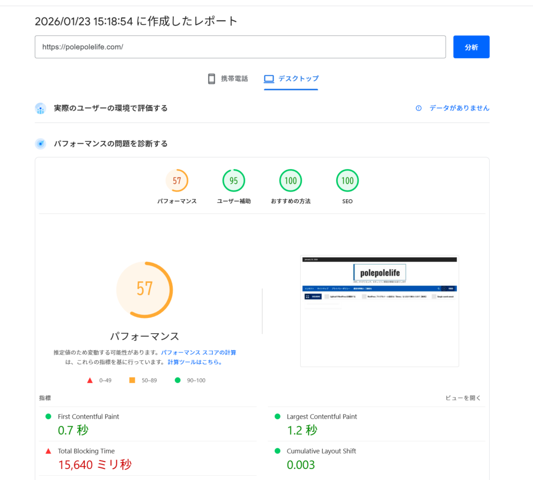Click the mobile phone icon
Screen dimensions: 533x480
point(211,79)
